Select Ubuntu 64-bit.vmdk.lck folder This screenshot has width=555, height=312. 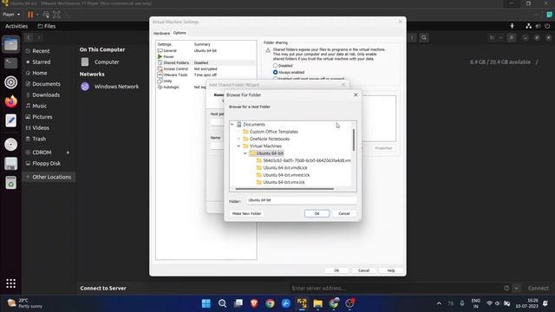[x=285, y=167]
